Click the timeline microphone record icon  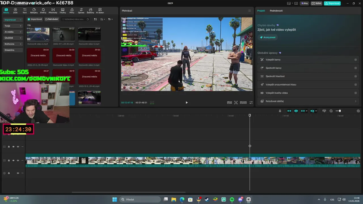(x=280, y=111)
